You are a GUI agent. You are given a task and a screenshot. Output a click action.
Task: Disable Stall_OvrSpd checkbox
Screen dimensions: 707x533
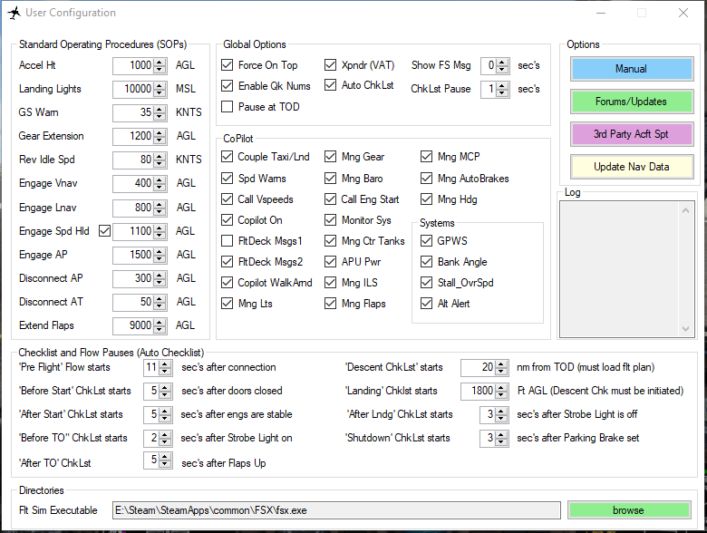coord(427,282)
